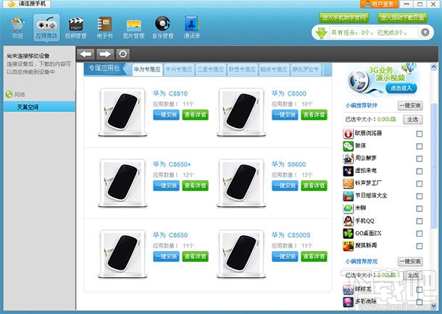Click 一键安装 beside 小编推荐软件
Image resolution: width=442 pixels, height=314 pixels.
[x=410, y=106]
